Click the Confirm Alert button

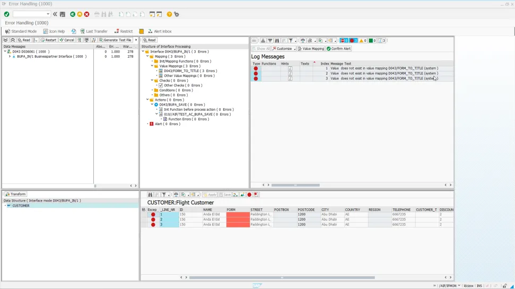tap(338, 49)
